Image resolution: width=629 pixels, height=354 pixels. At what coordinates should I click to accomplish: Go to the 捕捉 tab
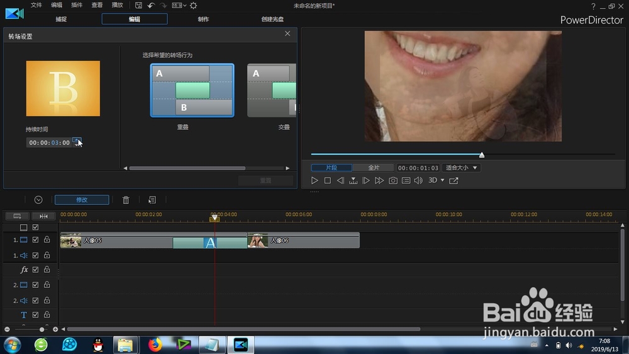[x=61, y=19]
